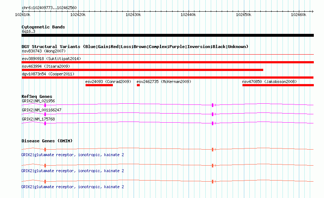Click the second GRIK2 glutamate receptor OMIM link
This screenshot has height=198, width=324.
[x=72, y=171]
